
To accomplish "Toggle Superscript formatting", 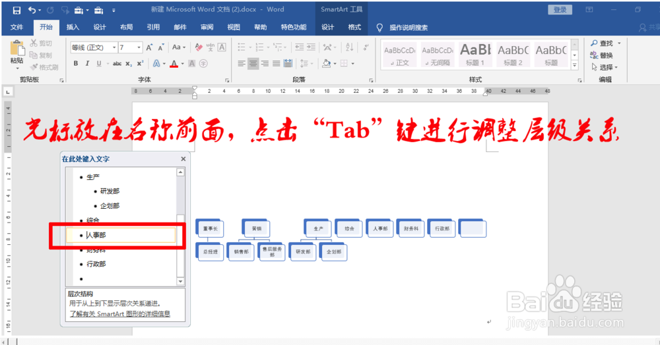I will tap(140, 63).
